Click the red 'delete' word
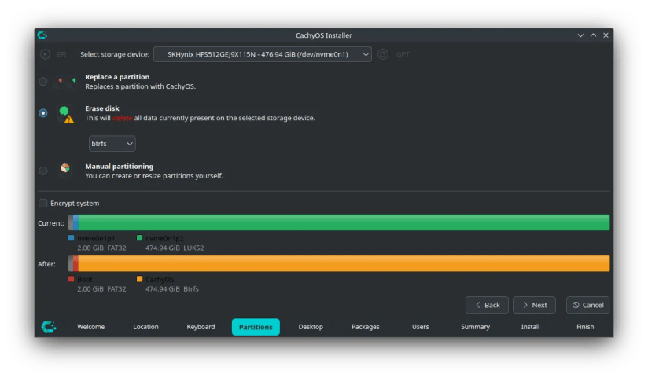Image resolution: width=648 pixels, height=378 pixels. pyautogui.click(x=123, y=118)
